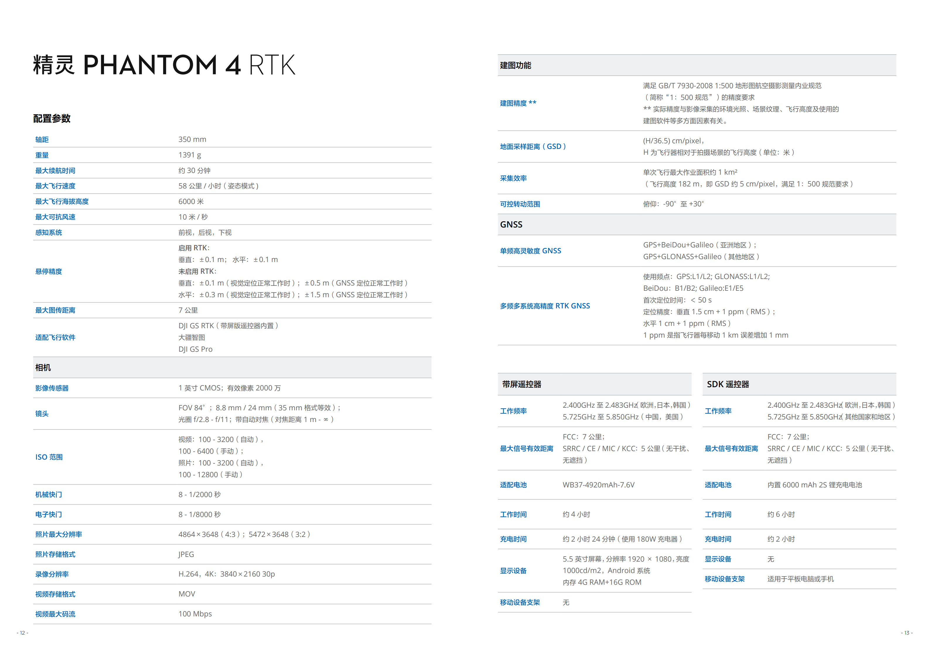Click the 录像分辨率 label
930x658 pixels.
tap(52, 574)
